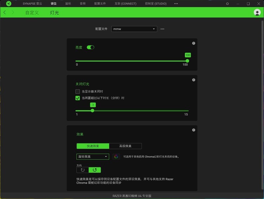
Task: Click the 关闭灯光 section heading
Action: (82, 84)
